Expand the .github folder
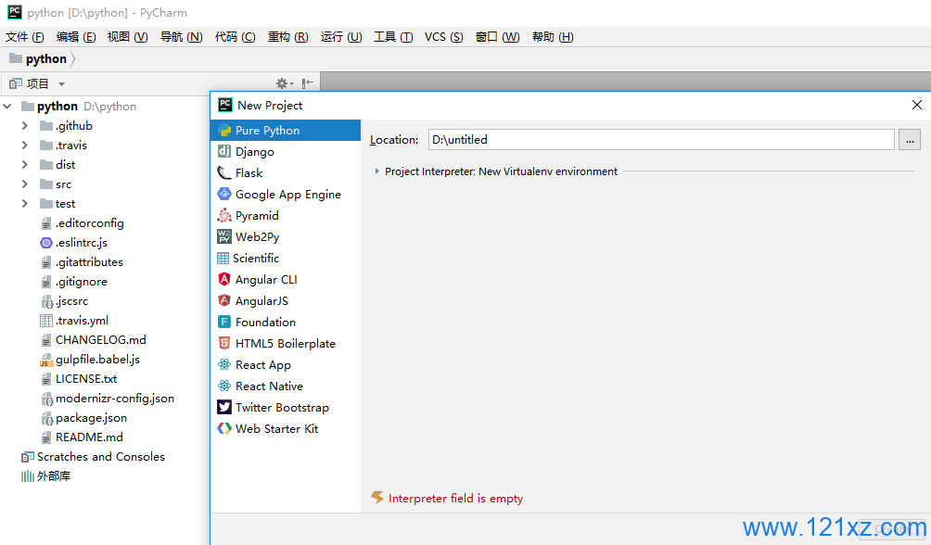Viewport: 931px width, 545px height. click(x=25, y=126)
